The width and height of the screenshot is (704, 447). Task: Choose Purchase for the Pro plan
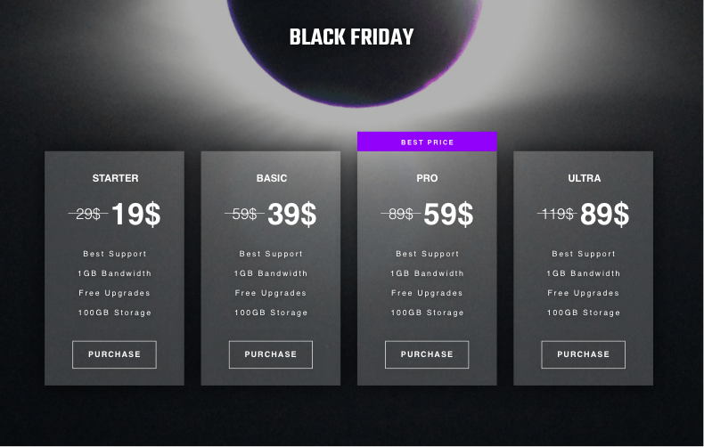click(x=427, y=354)
